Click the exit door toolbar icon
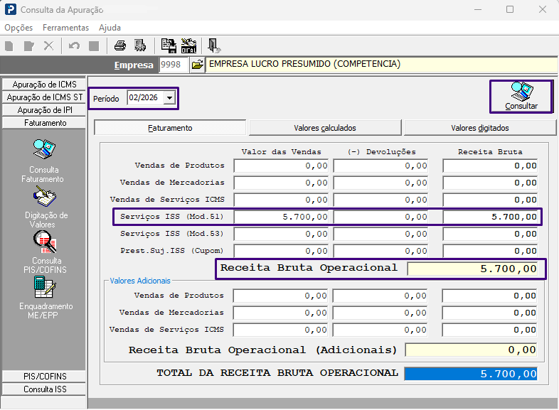559x410 pixels. tap(214, 46)
